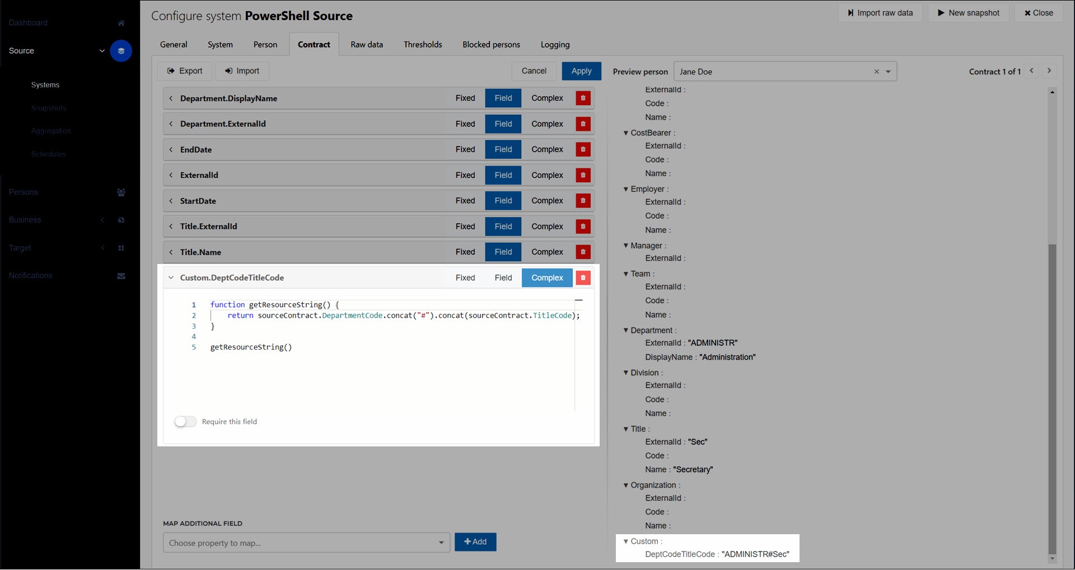Apply the mapping changes
Screen dimensions: 1075x570
point(581,71)
